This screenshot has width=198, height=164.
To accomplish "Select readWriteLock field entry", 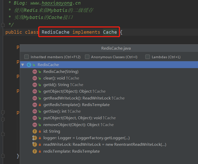I will (105, 145).
